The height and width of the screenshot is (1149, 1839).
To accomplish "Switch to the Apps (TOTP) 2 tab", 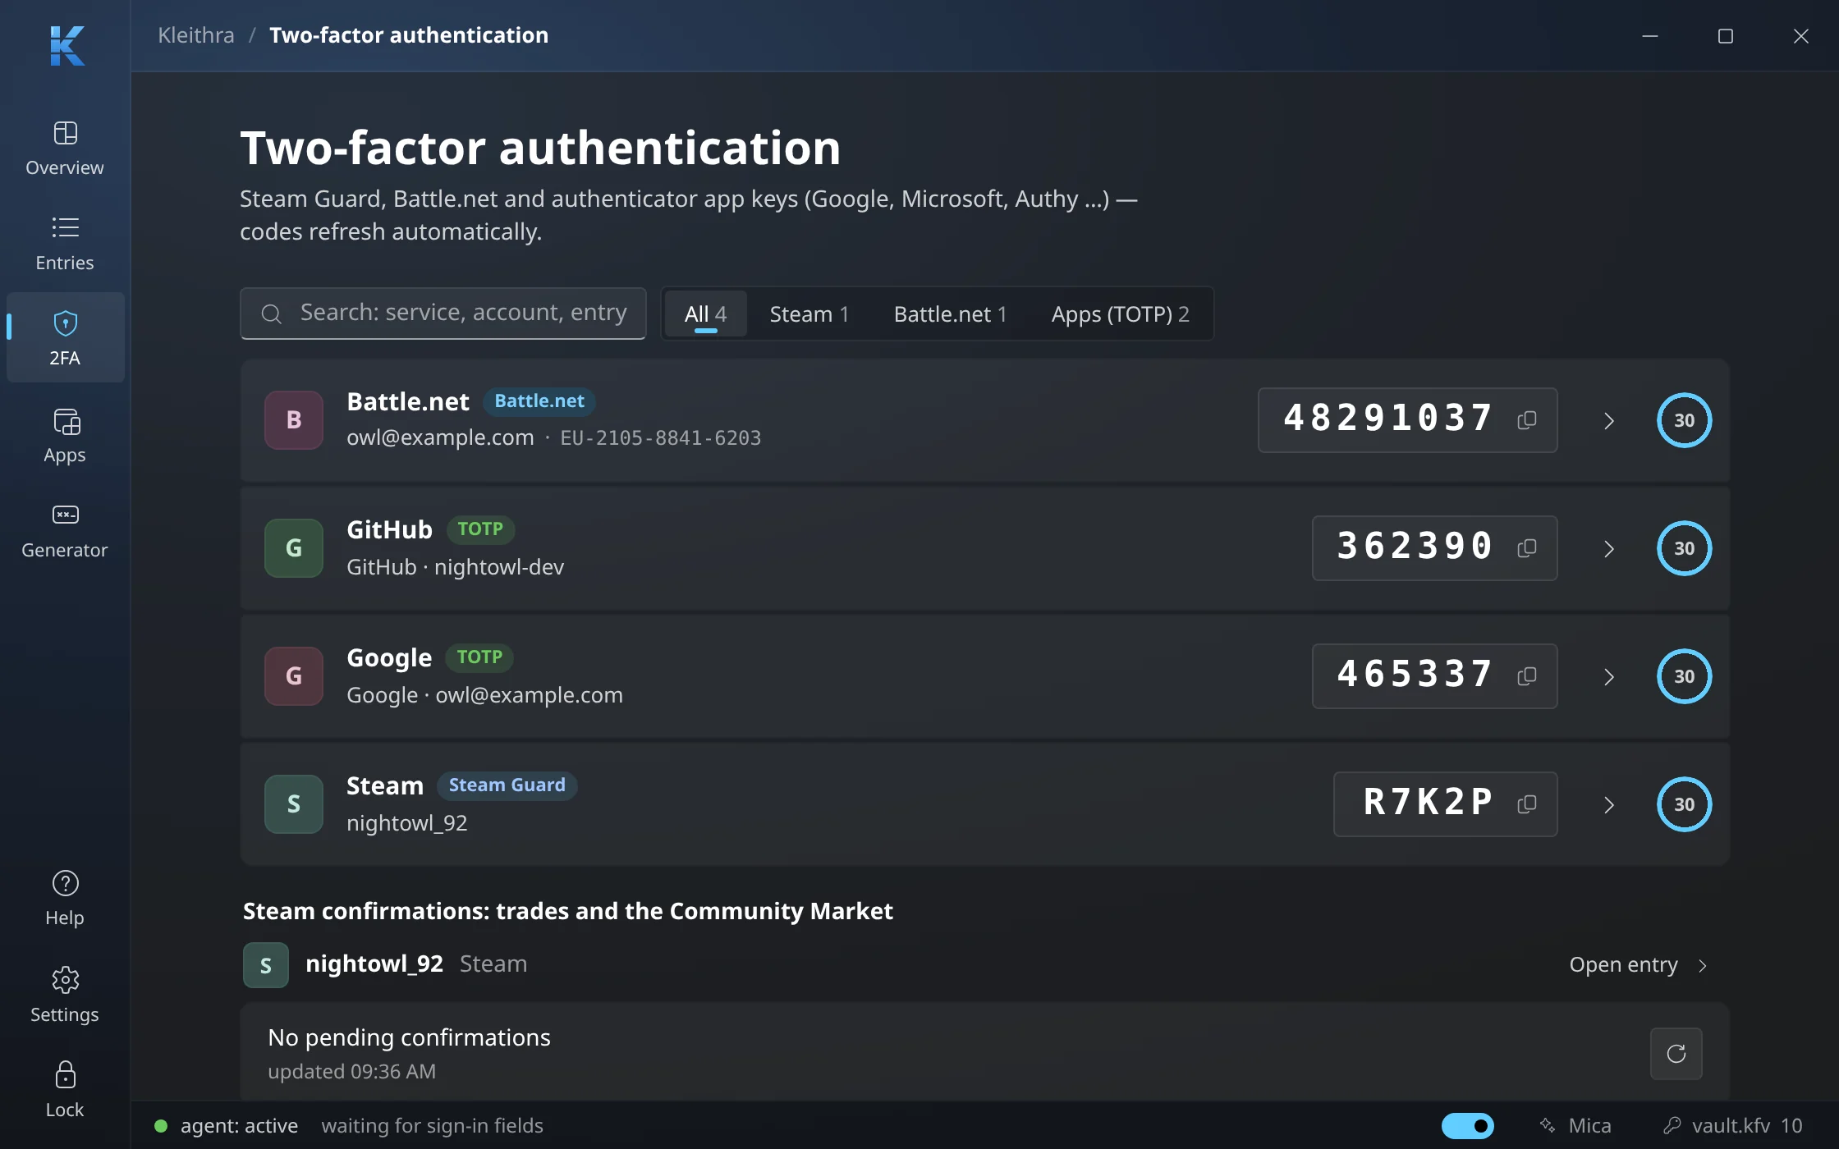I will click(1120, 314).
